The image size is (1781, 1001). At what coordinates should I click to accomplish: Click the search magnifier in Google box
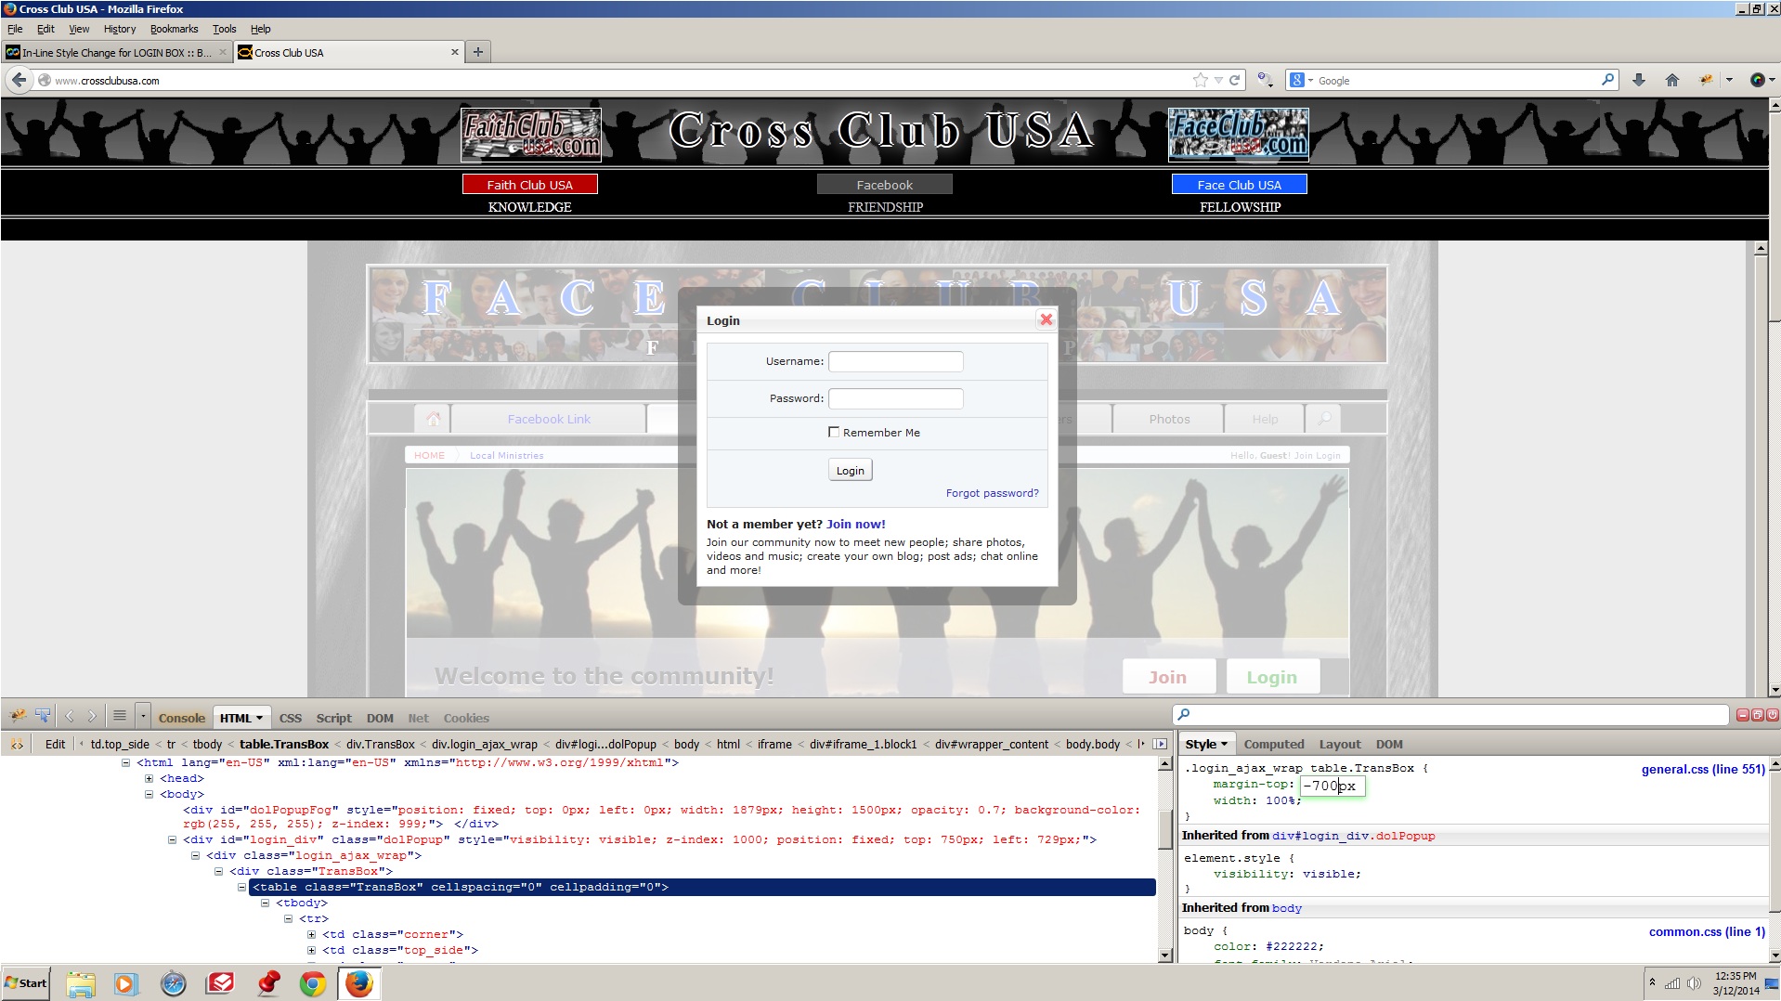tap(1607, 80)
